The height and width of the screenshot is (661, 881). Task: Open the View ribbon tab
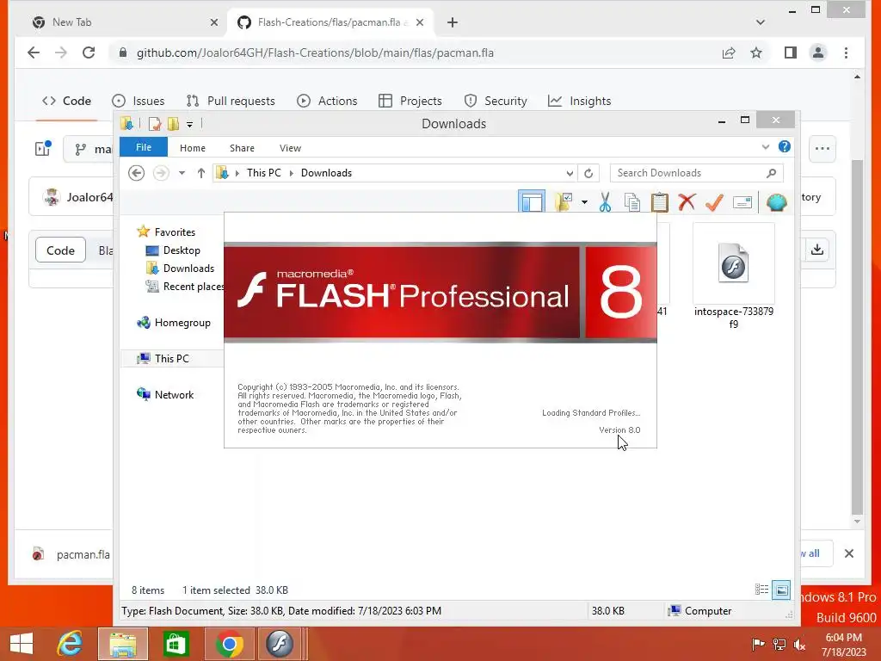(x=291, y=148)
